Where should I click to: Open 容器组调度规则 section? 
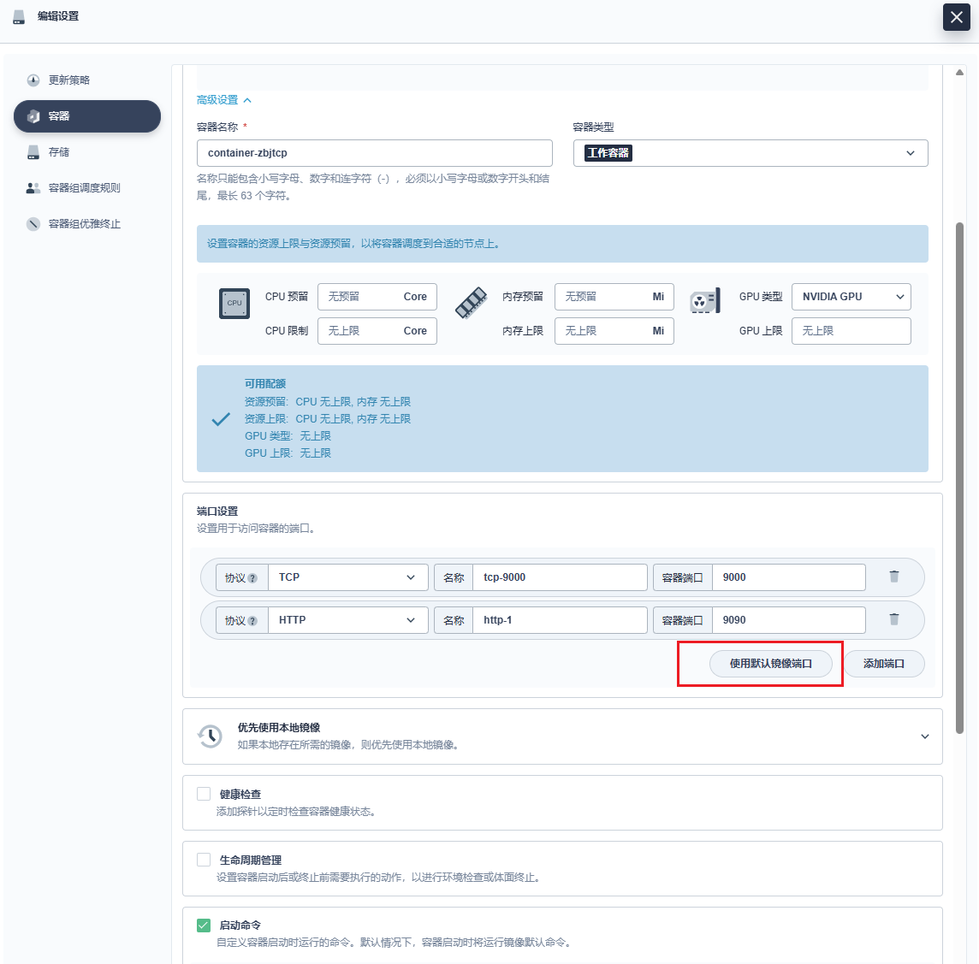click(x=86, y=188)
